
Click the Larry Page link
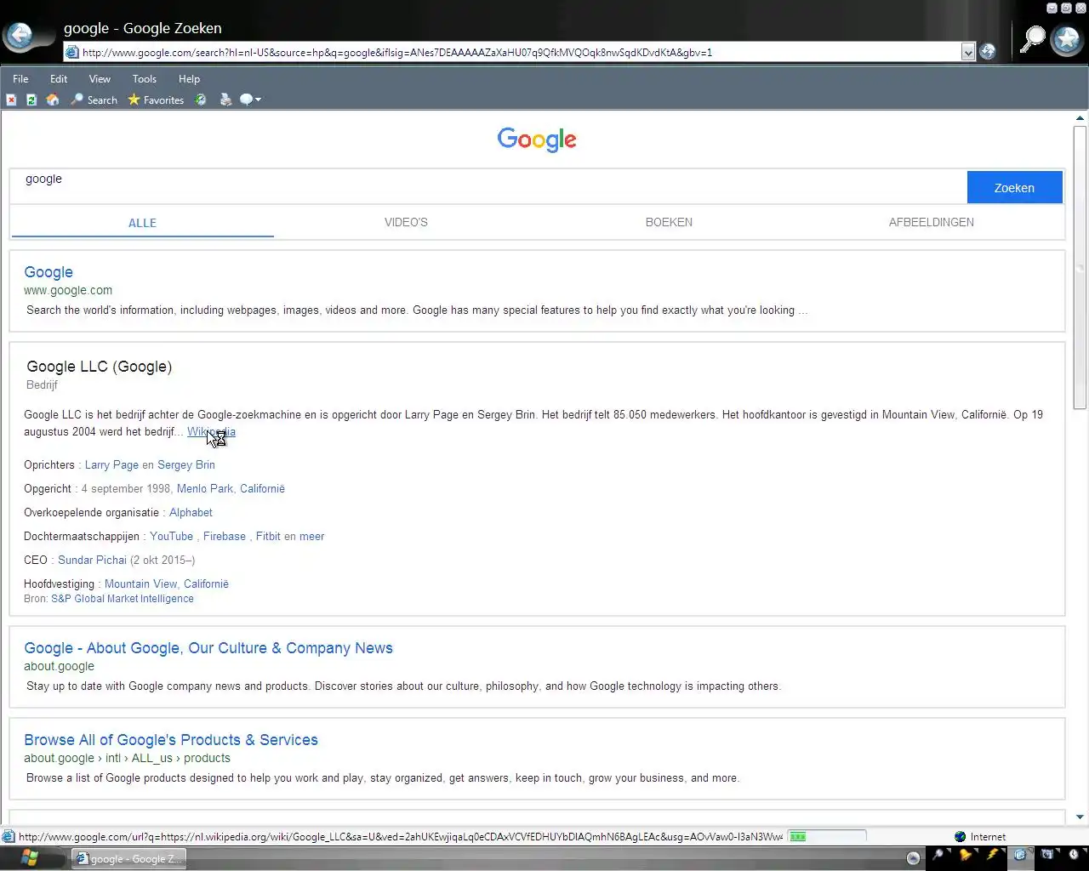(x=111, y=464)
